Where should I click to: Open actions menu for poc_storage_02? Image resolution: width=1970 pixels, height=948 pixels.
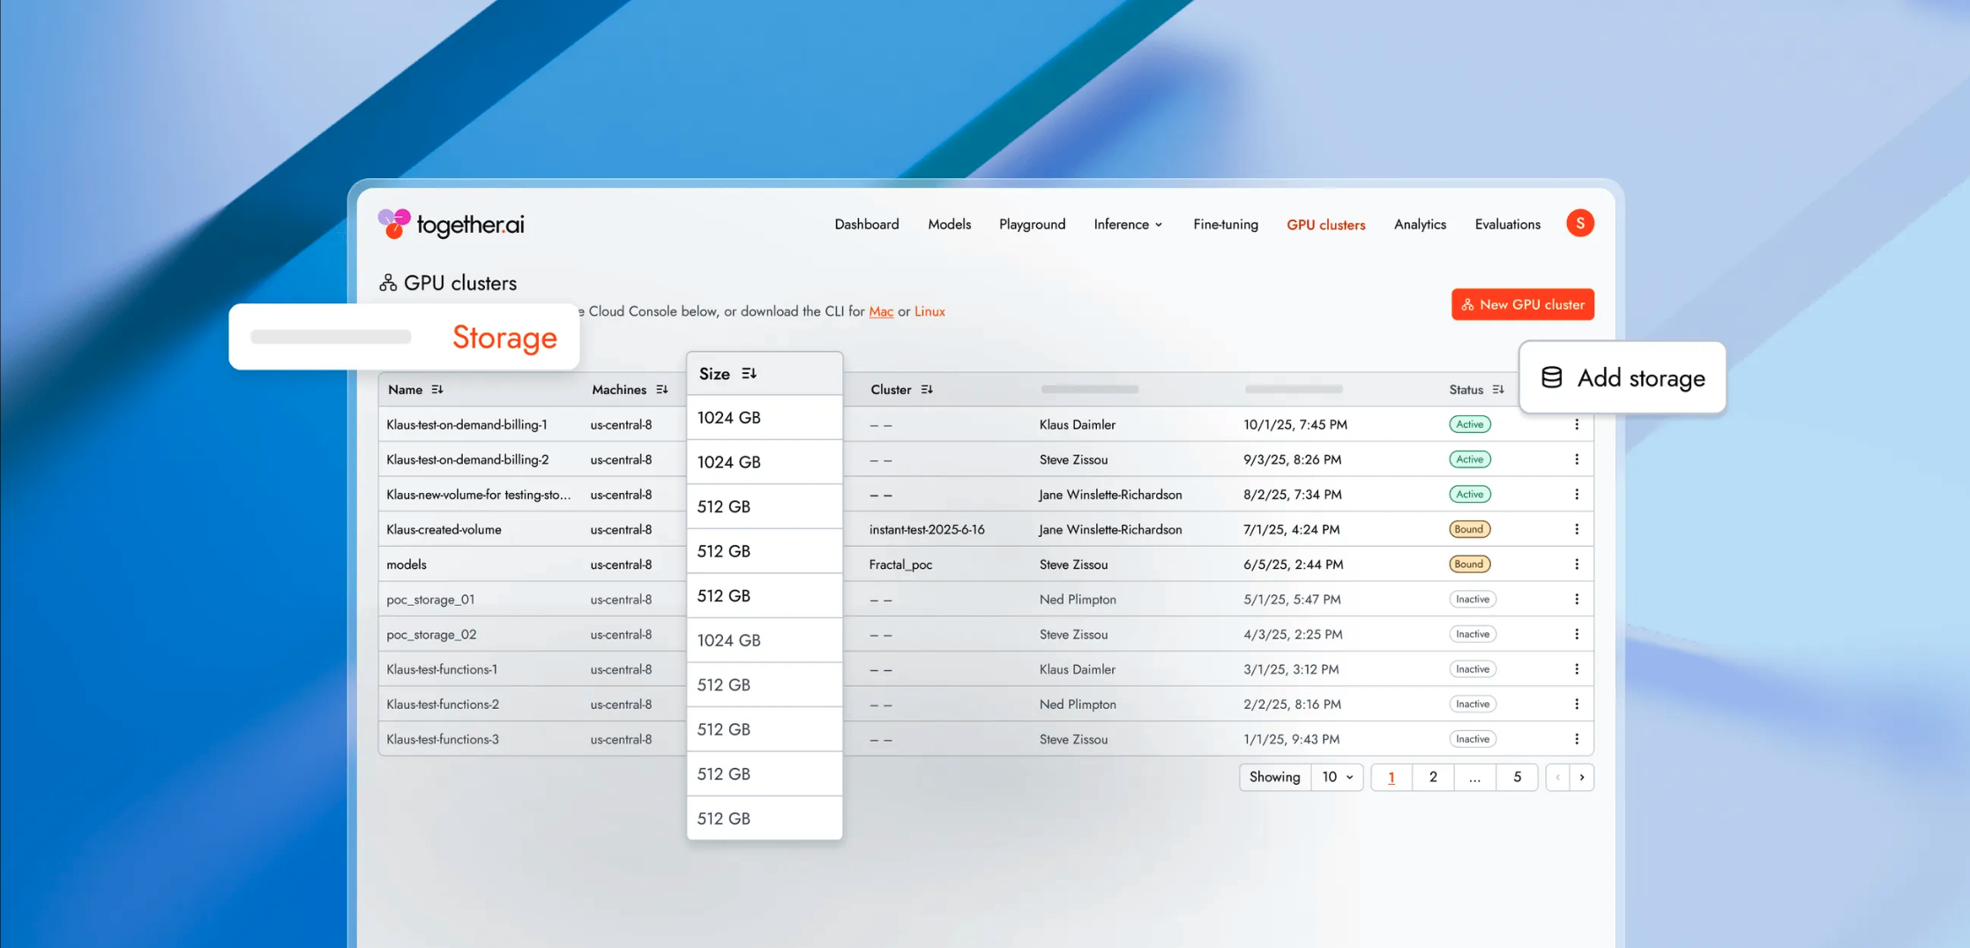[1577, 634]
